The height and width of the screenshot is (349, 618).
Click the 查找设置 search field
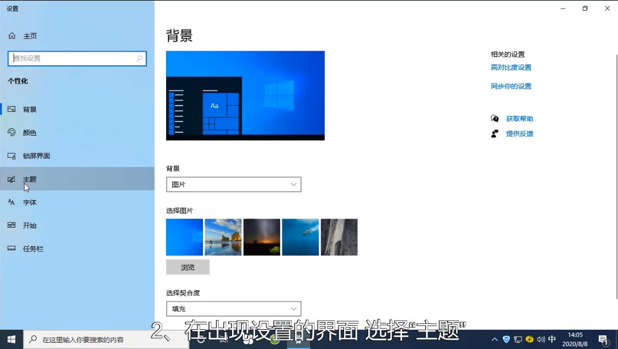[77, 58]
